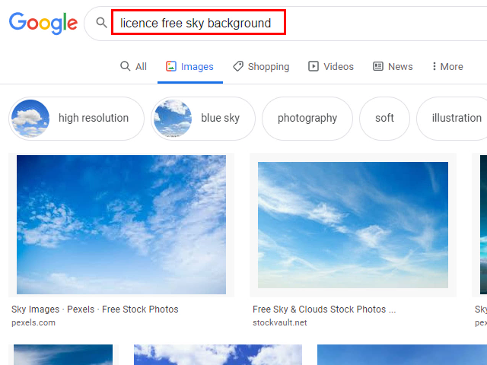Go to the Videos tab
487x365 pixels.
pyautogui.click(x=331, y=67)
